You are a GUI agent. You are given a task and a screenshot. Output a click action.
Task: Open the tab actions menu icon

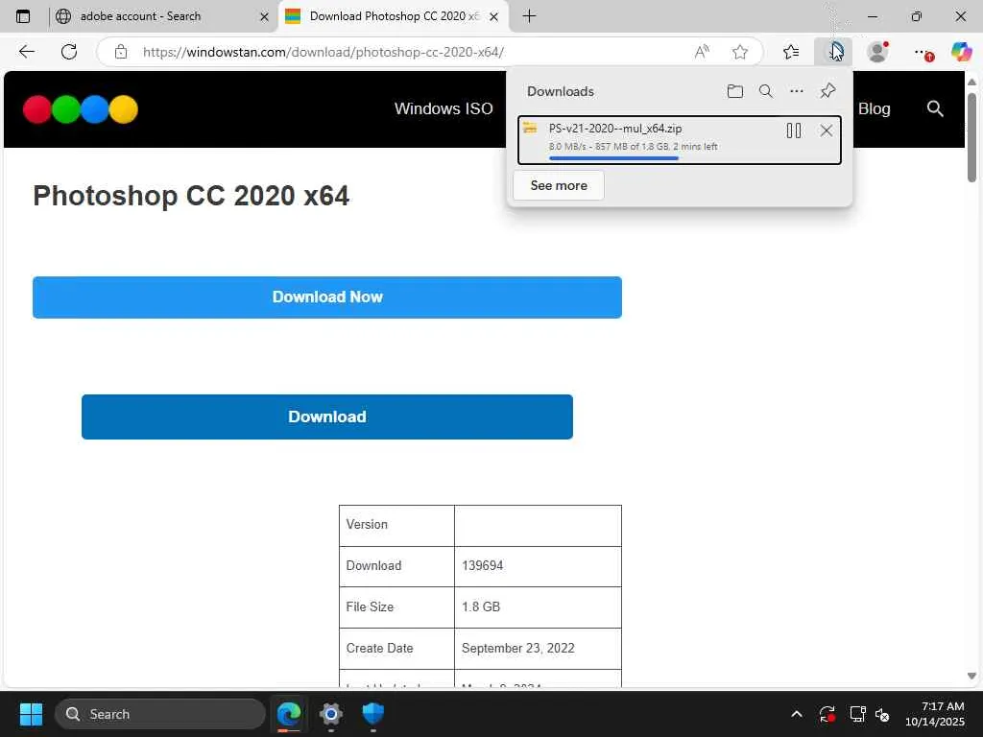[x=23, y=16]
